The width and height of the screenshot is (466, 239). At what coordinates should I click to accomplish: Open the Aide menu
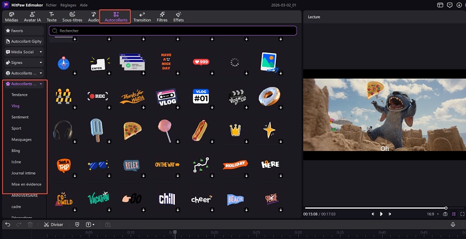pyautogui.click(x=83, y=5)
